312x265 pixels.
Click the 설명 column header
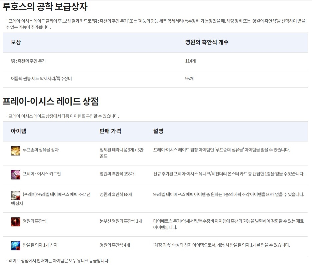pos(158,131)
